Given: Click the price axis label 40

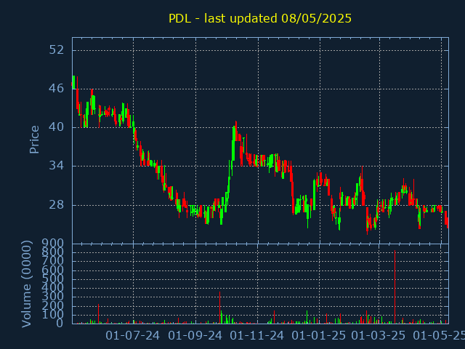Looking at the screenshot, I should pyautogui.click(x=57, y=127).
